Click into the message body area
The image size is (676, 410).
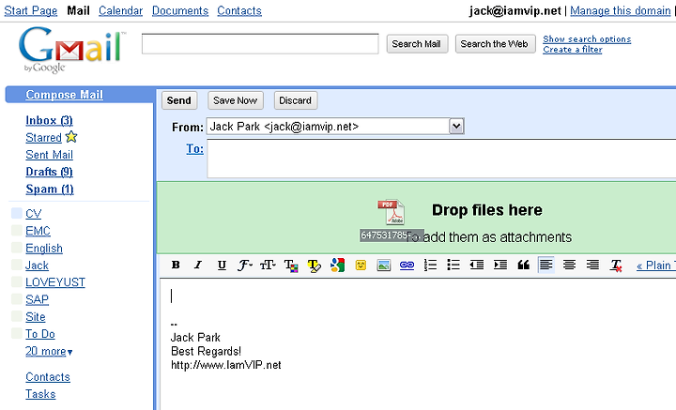pyautogui.click(x=417, y=343)
